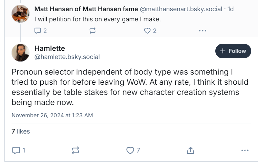This screenshot has width=259, height=162.
Task: Open Matt Hansen's profile avatar
Action: [x=20, y=14]
